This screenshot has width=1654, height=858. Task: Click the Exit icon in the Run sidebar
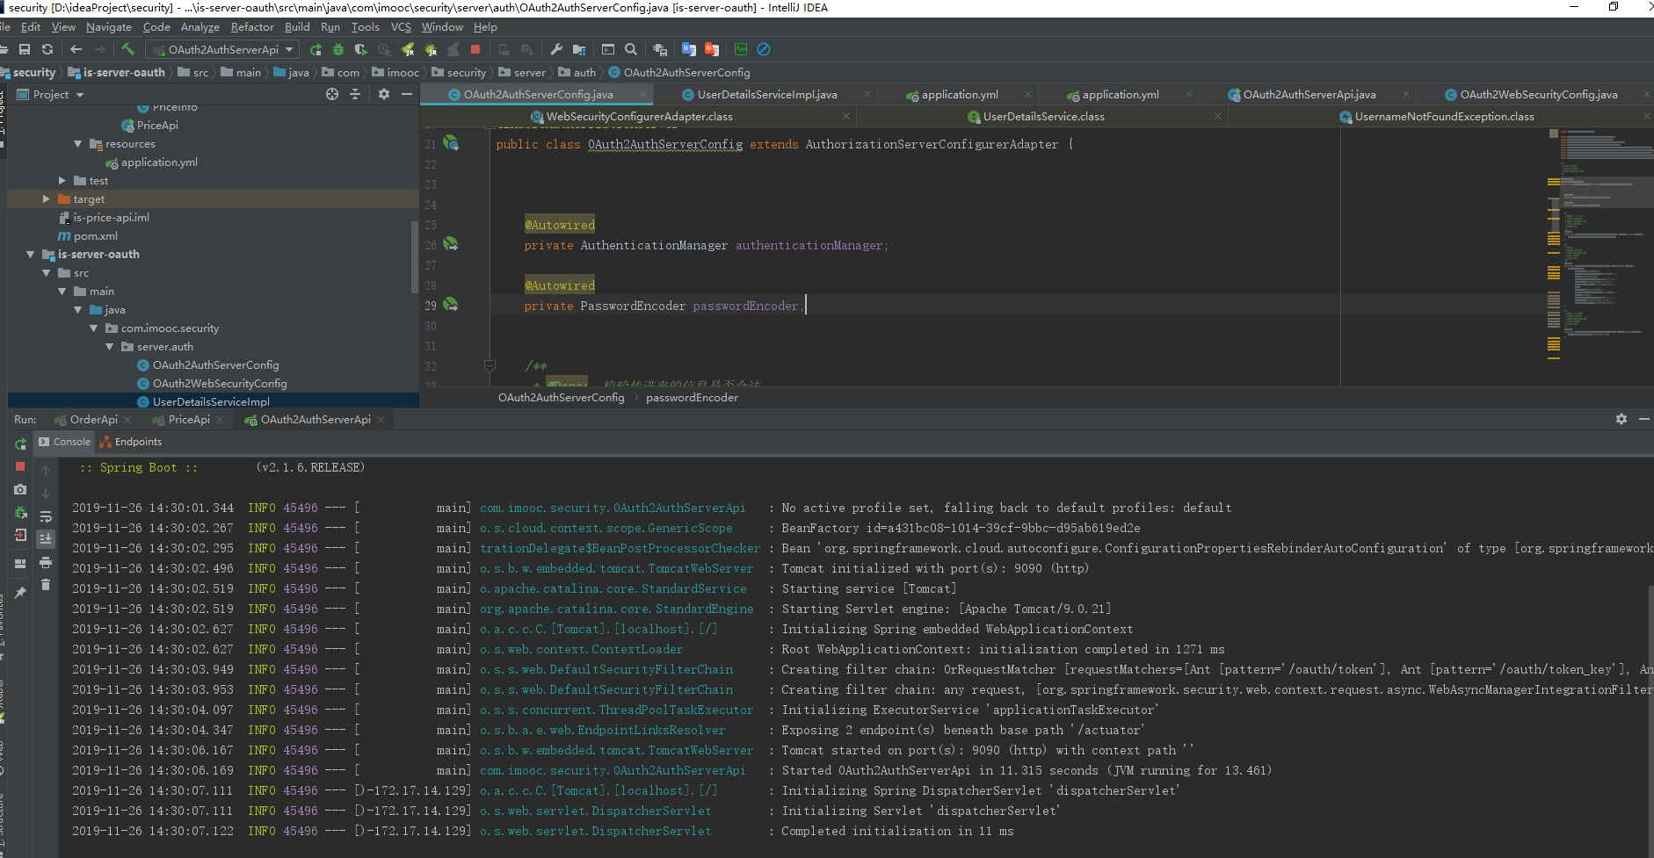click(20, 535)
